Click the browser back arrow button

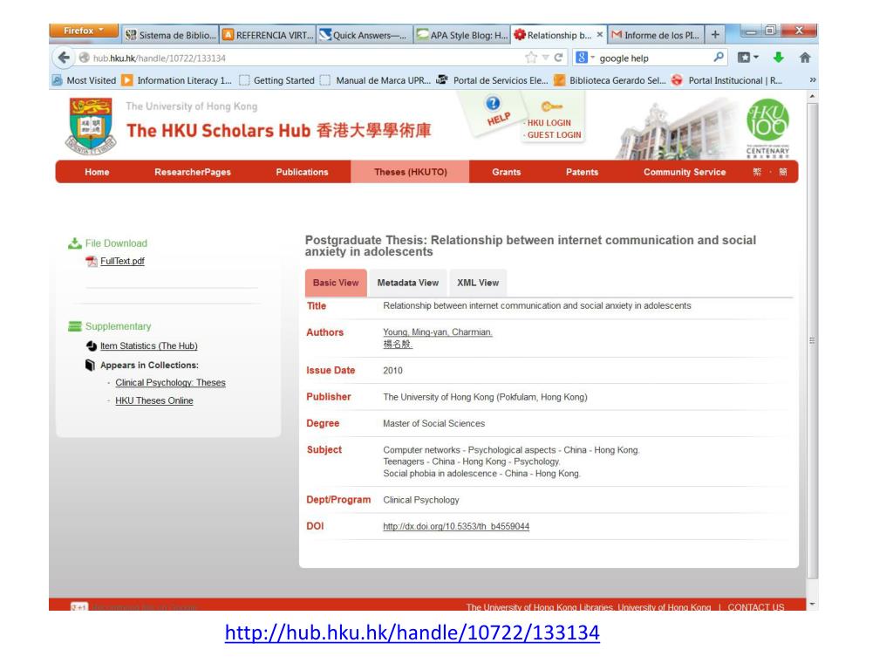pyautogui.click(x=63, y=58)
